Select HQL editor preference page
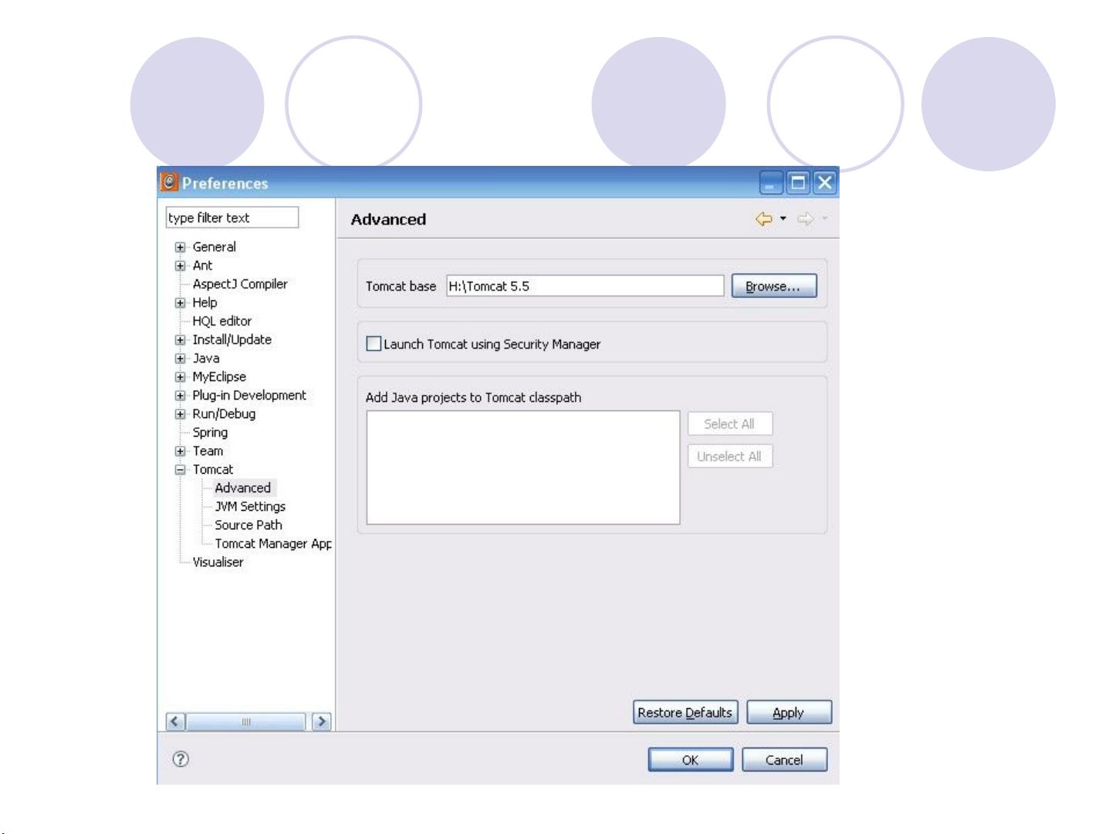Viewport: 1112px width, 834px height. [221, 321]
